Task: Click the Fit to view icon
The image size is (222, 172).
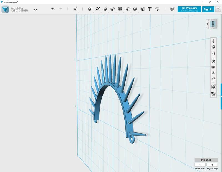Action: 213,61
